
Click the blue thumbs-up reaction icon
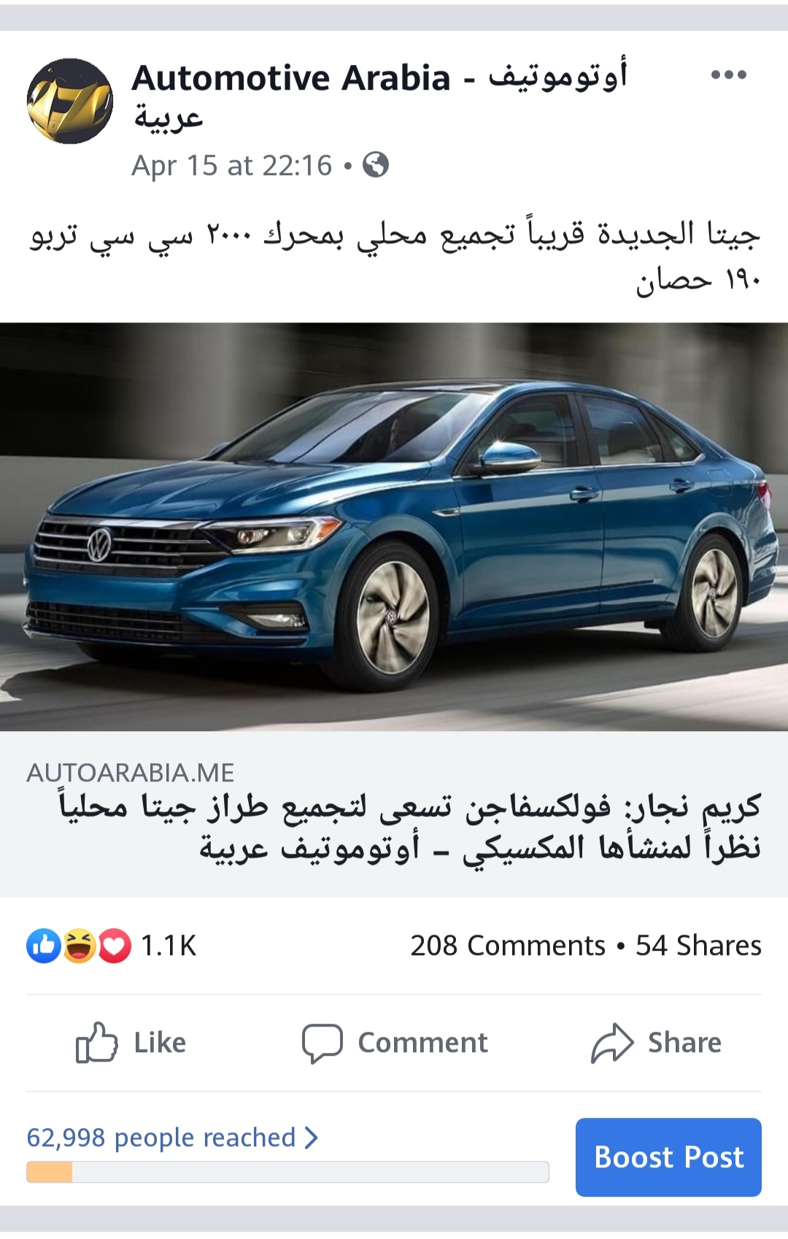click(x=44, y=946)
